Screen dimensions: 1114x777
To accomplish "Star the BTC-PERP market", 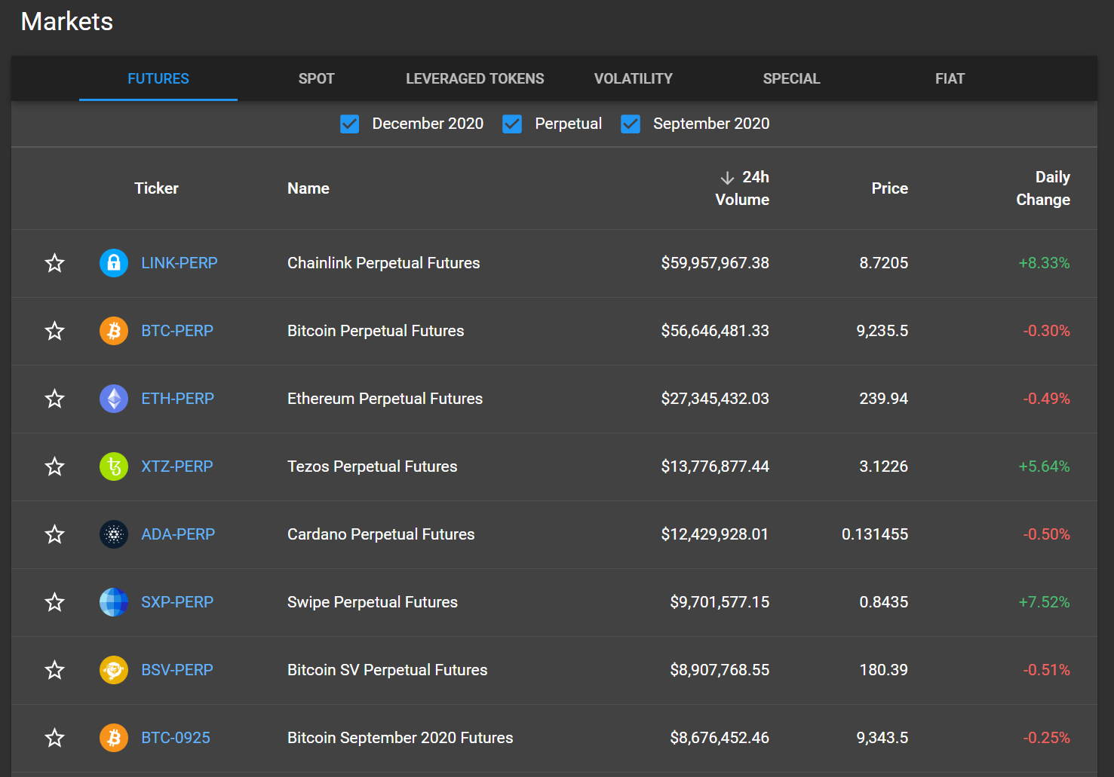I will click(x=54, y=331).
